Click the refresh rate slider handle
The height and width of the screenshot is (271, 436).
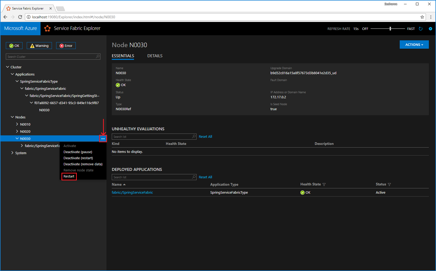[390, 29]
